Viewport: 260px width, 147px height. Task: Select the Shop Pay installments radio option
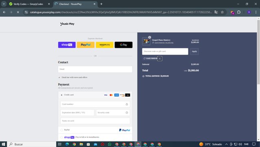tap(62, 137)
